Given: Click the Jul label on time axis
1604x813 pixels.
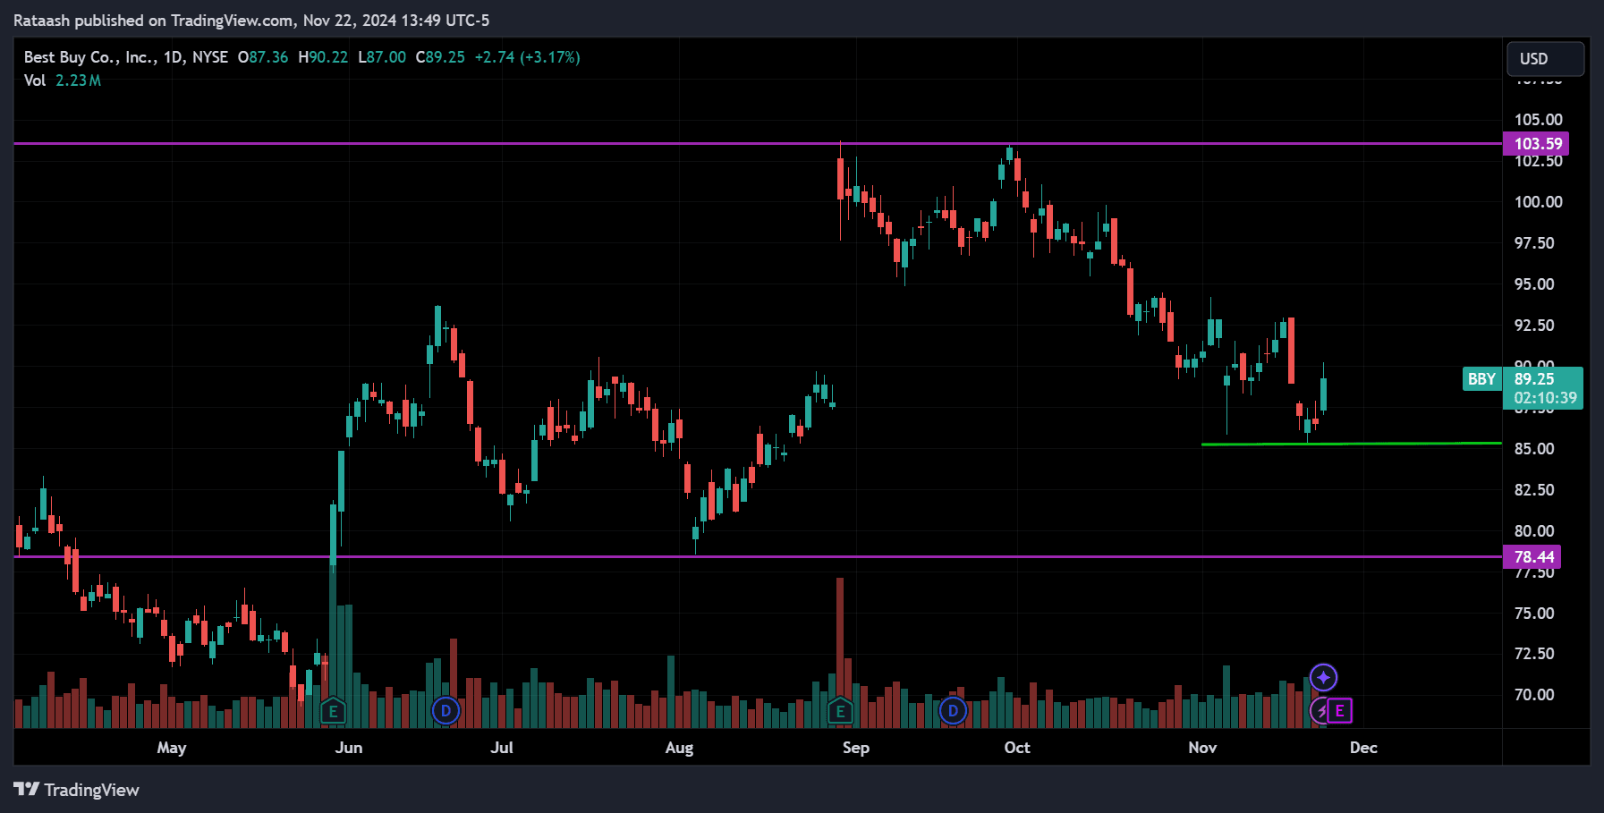Looking at the screenshot, I should click(x=502, y=748).
